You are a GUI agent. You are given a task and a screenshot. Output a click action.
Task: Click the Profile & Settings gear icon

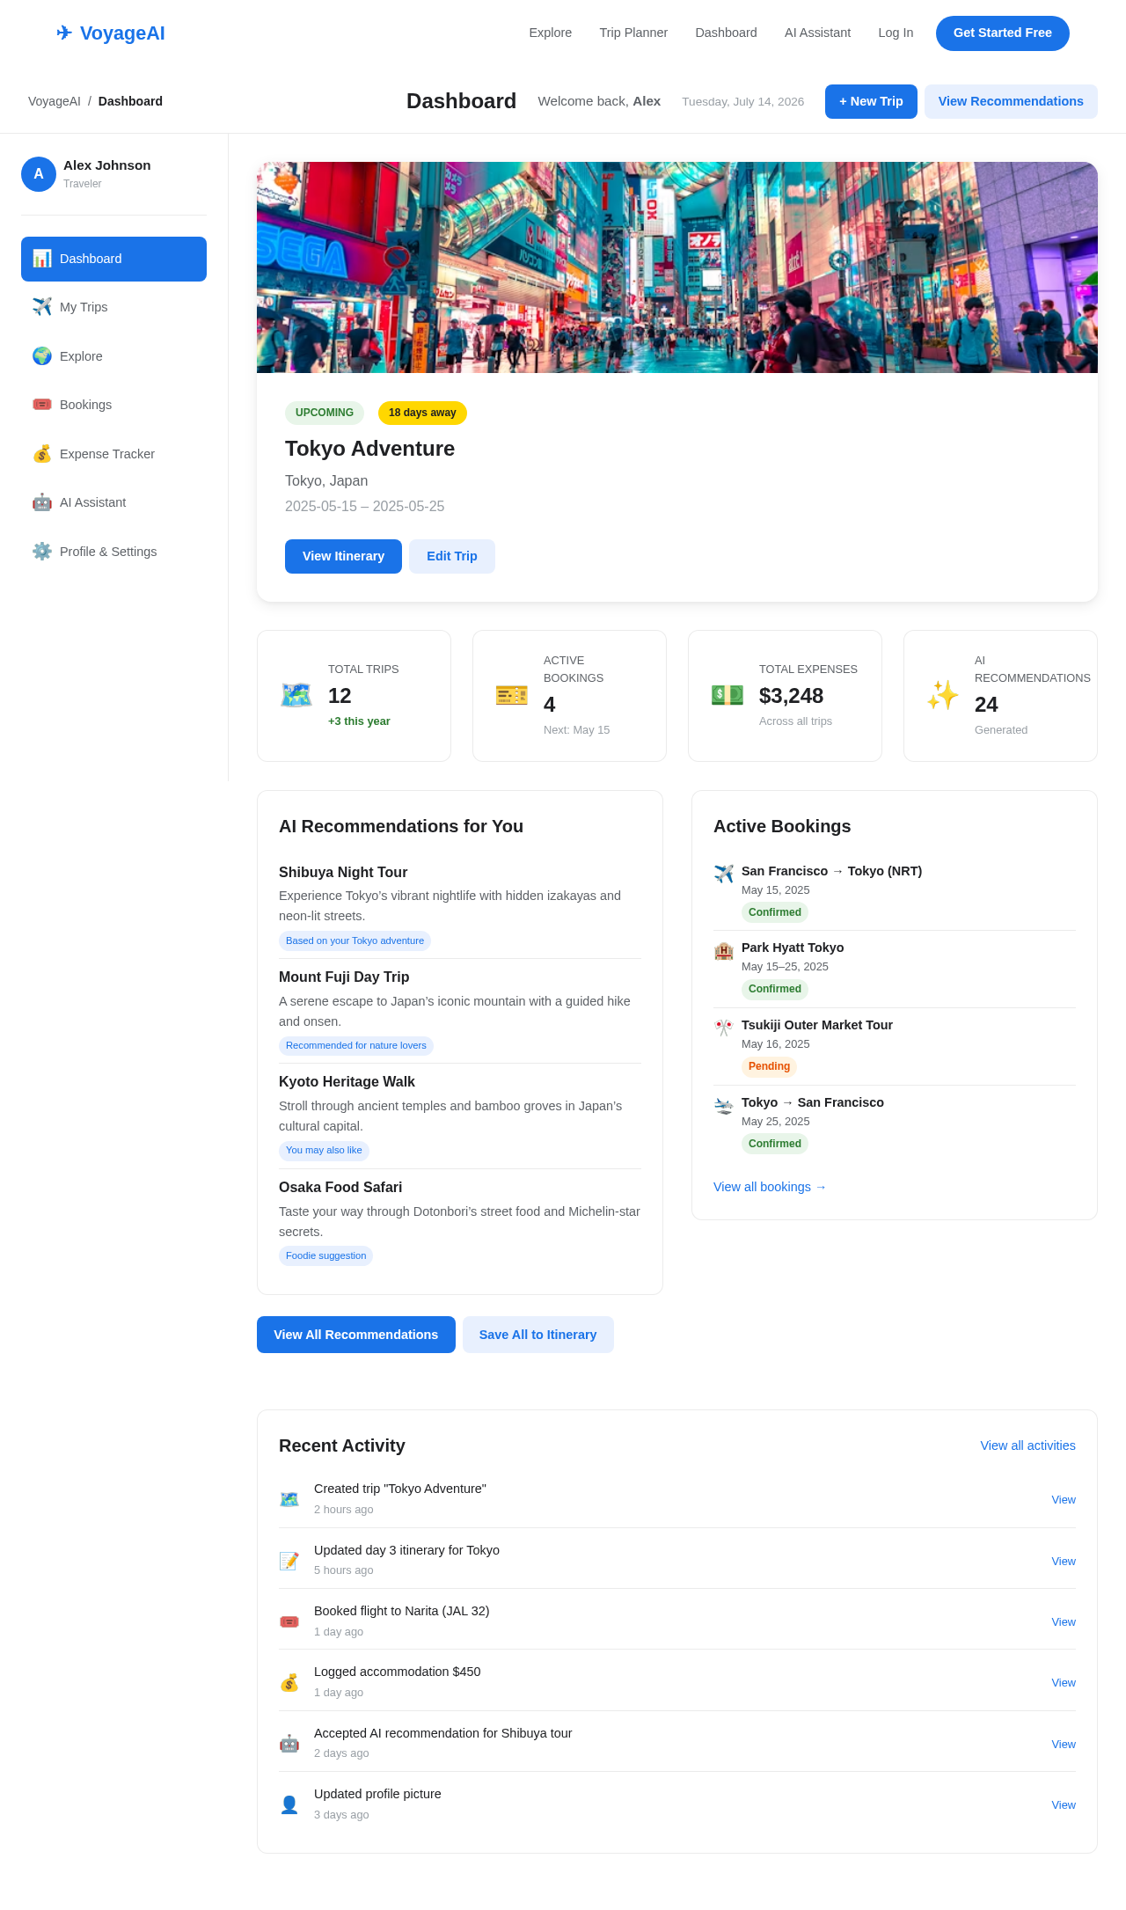coord(42,552)
